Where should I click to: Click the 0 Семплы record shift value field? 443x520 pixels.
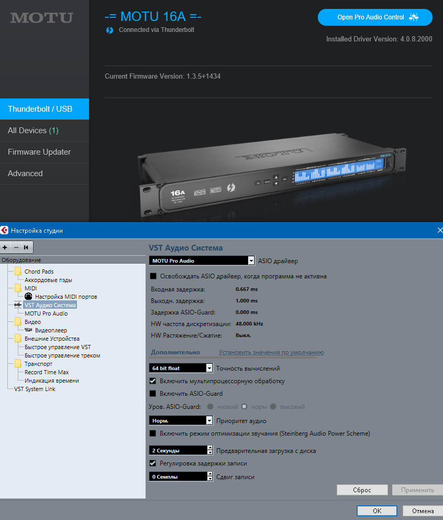(178, 476)
